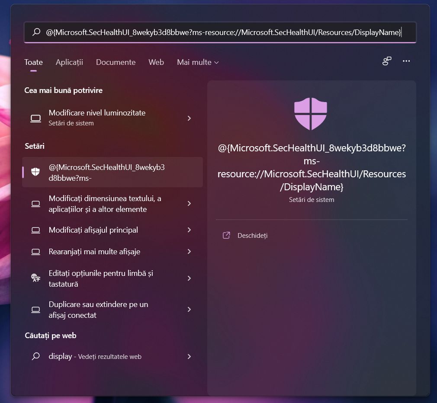Click the account icon in the top-right corner
Screen dimensions: 437x403
coord(386,61)
